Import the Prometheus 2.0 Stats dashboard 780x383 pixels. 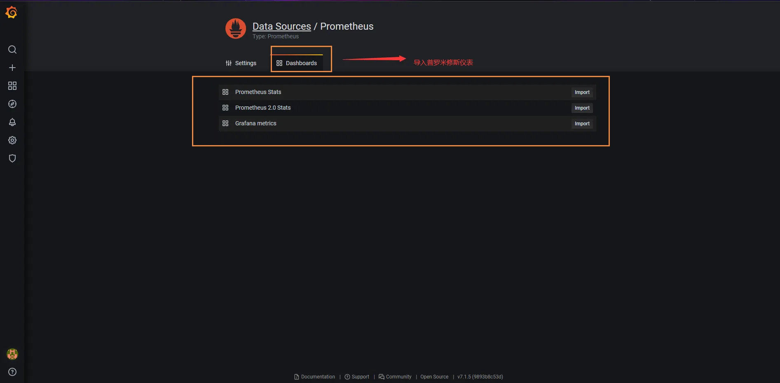tap(582, 108)
